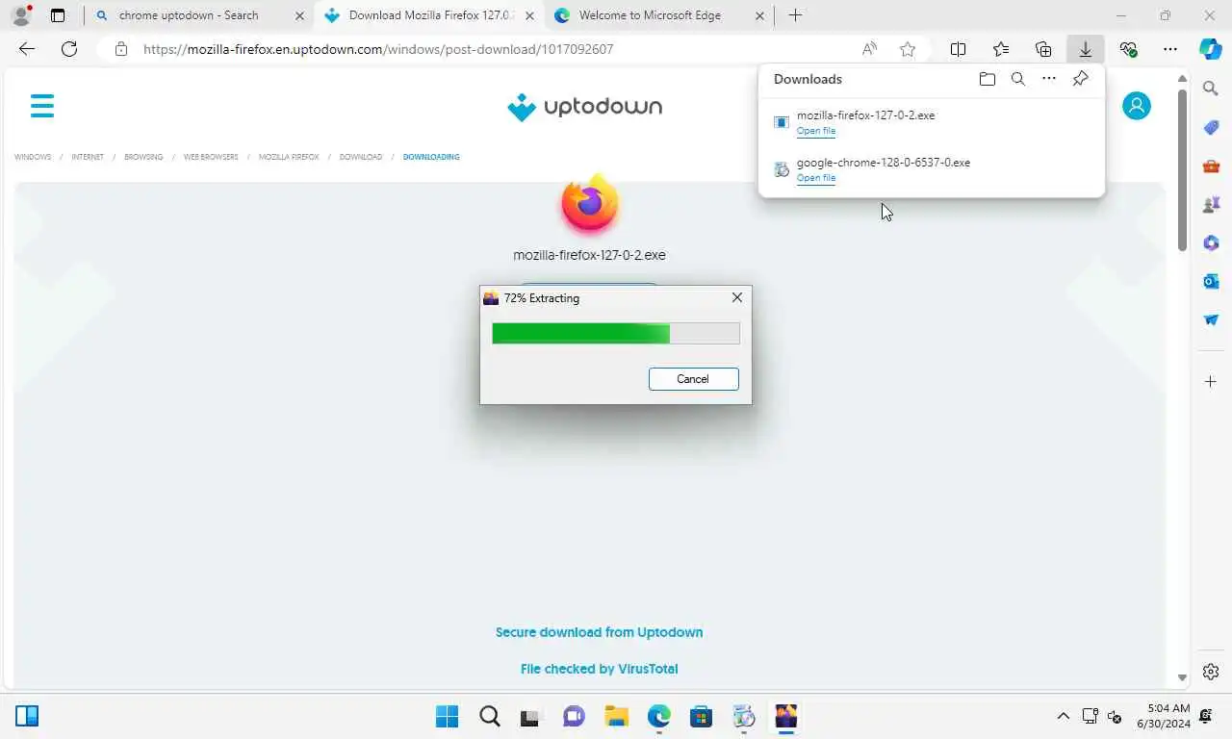The height and width of the screenshot is (739, 1232).
Task: Open split screen view
Action: tap(959, 49)
